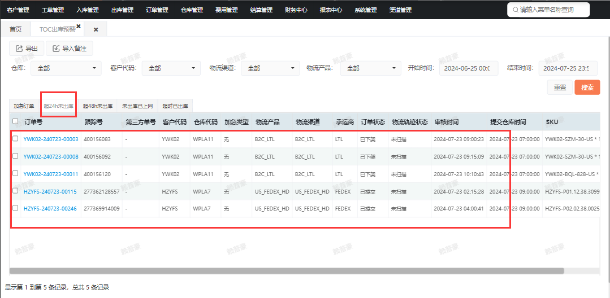Screen dimensions: 610x298
Task: Click tracking number 277362128557 cell
Action: click(102, 191)
